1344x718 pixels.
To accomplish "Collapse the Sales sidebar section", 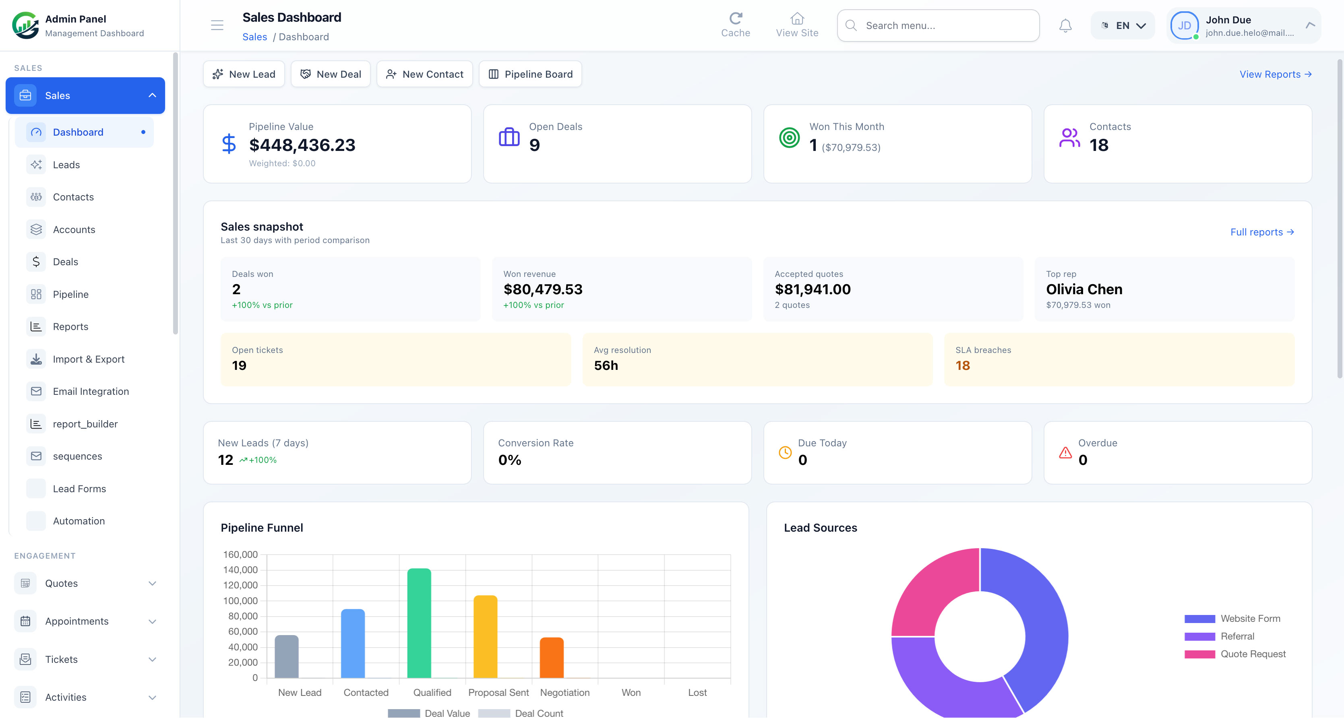I will [152, 95].
